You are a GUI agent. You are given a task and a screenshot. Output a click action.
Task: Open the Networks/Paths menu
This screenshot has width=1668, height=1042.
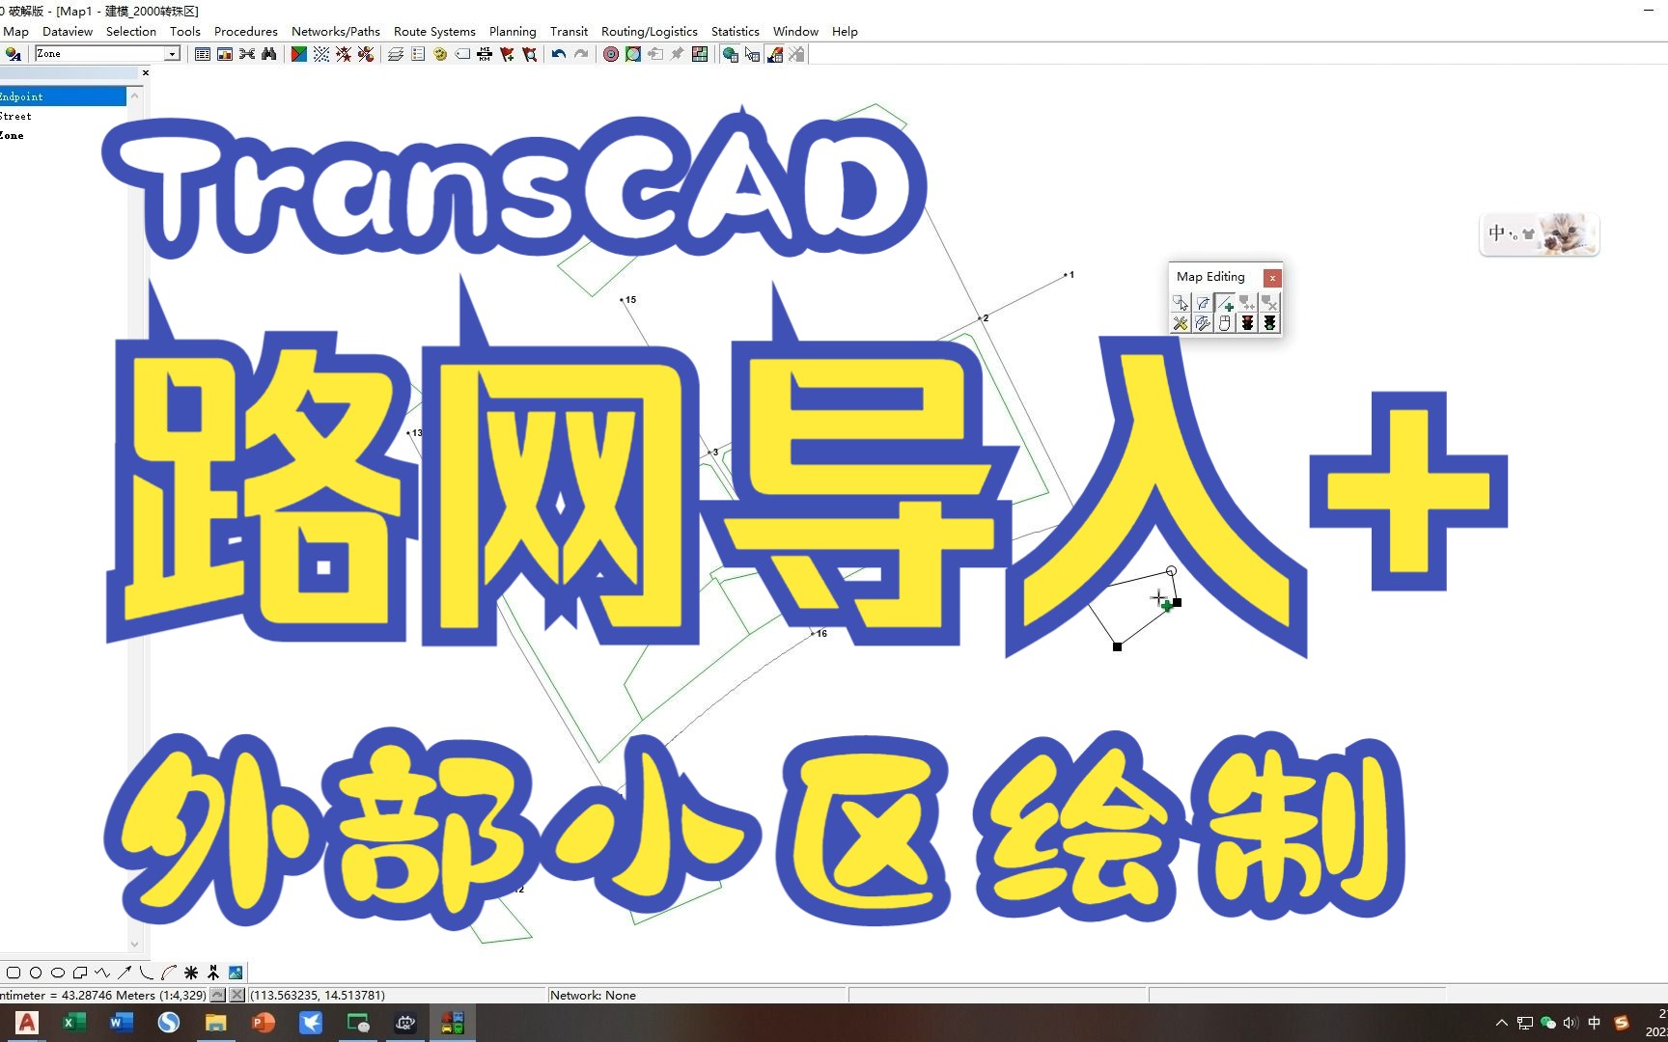coord(336,31)
